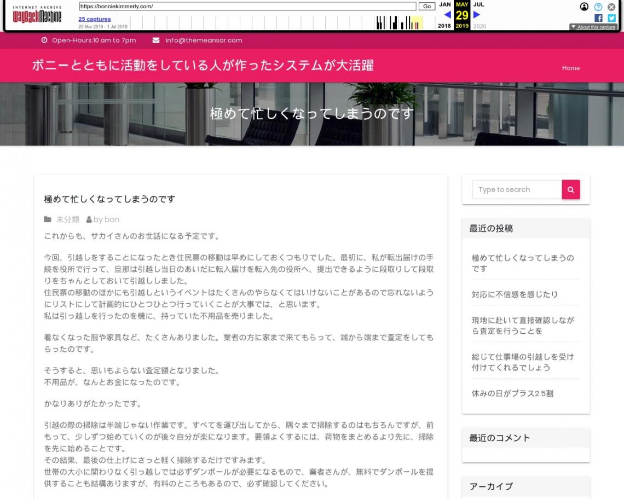
Task: Click the Wayback Go button
Action: click(426, 7)
